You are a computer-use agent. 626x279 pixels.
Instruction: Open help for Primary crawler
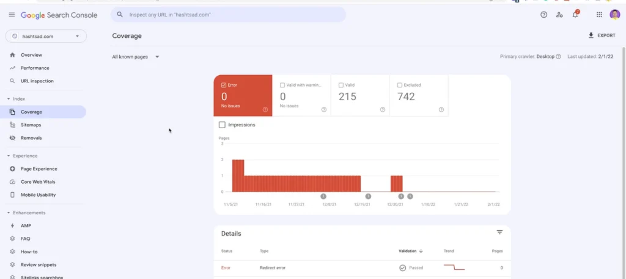(559, 57)
